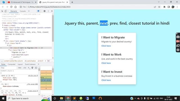The width and height of the screenshot is (180, 101).
Task: Toggle the .cls element classes panel
Action: pyautogui.click(x=24, y=68)
